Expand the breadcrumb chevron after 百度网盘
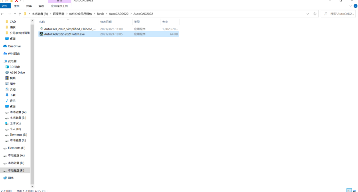358x192 pixels. [x=67, y=14]
